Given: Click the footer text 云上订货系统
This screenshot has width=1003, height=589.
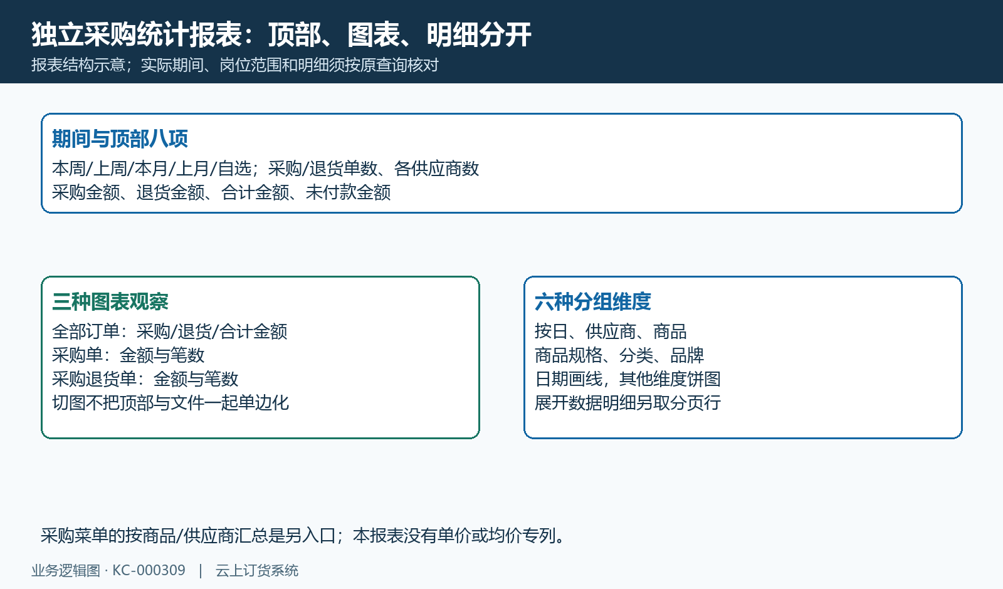Looking at the screenshot, I should pyautogui.click(x=257, y=571).
